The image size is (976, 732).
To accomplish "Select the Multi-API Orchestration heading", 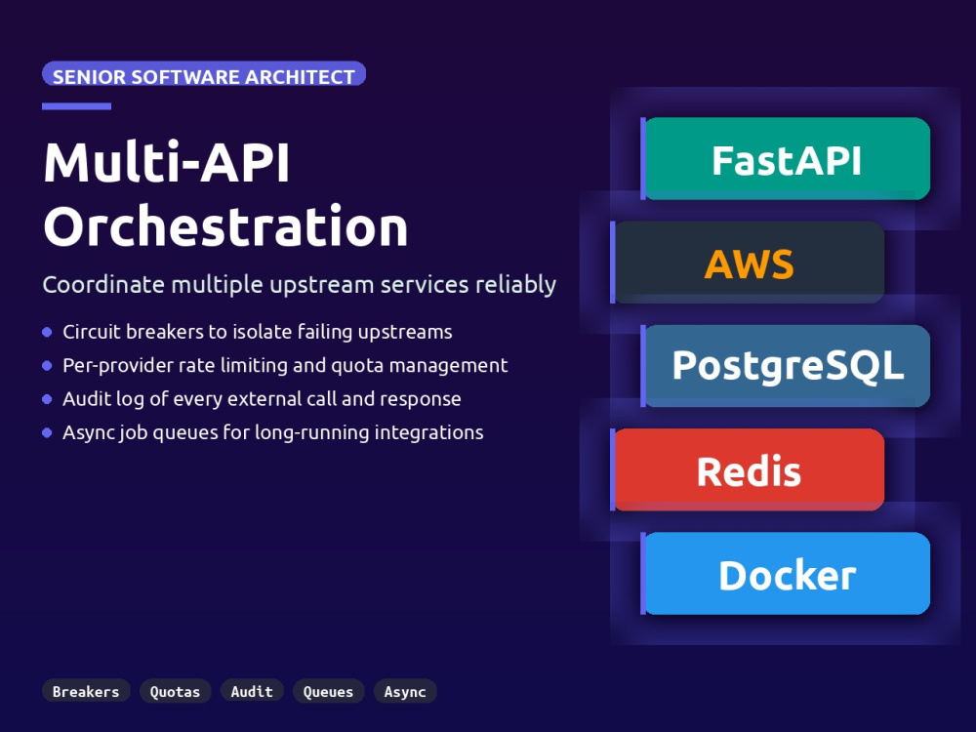I will (225, 194).
